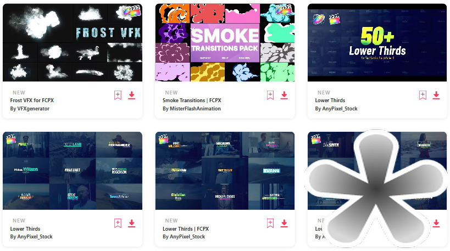
Task: Download the partially hidden bottom-right item
Action: coord(436,223)
